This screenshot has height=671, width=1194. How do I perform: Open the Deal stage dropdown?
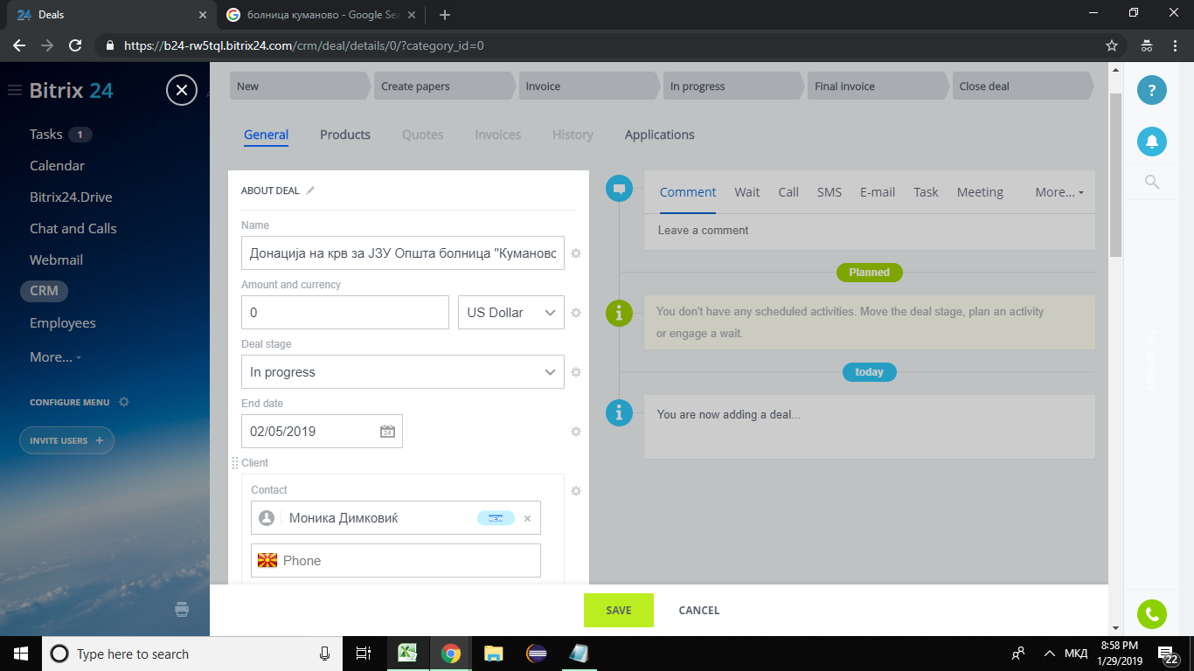402,372
